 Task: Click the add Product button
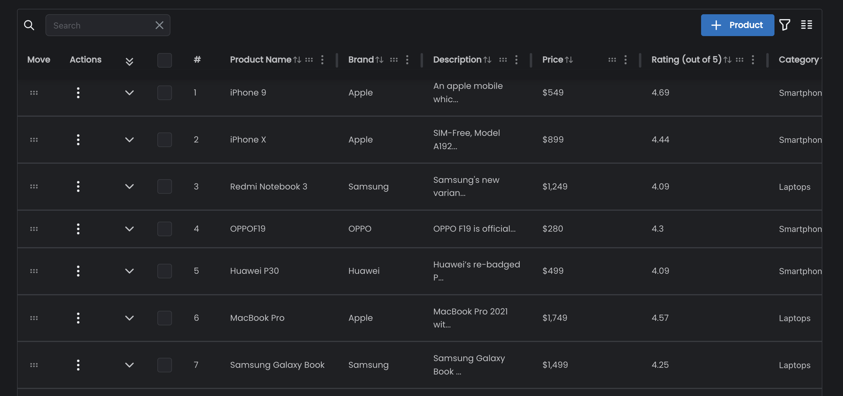[737, 25]
